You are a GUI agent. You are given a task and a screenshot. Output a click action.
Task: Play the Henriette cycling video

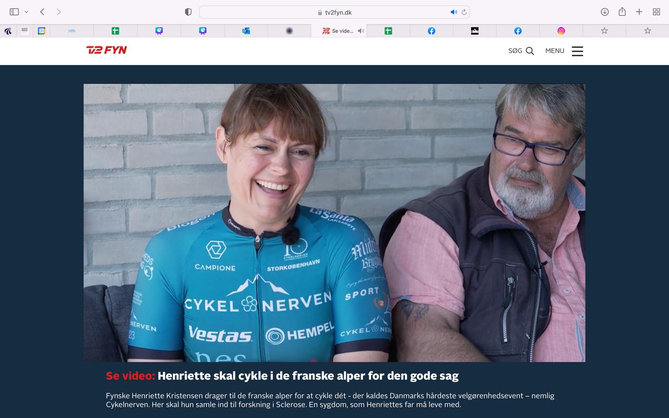(334, 223)
